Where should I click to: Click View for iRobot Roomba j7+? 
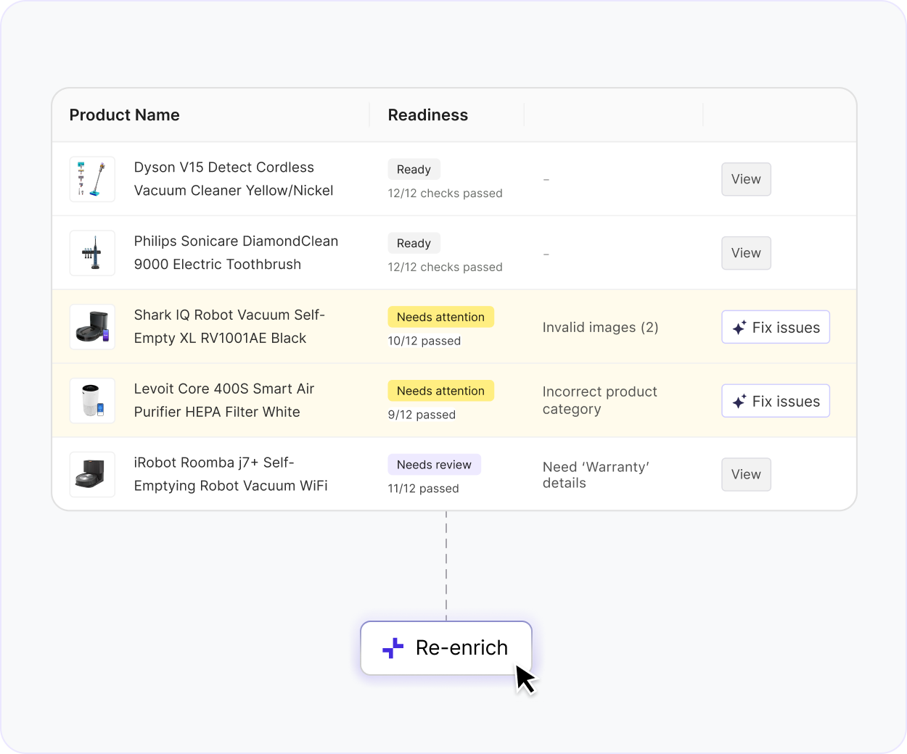click(x=746, y=474)
